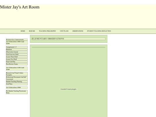The height and width of the screenshot is (117, 156).
Task: Select Art Education 4000 And 4200
Action: (17, 42)
